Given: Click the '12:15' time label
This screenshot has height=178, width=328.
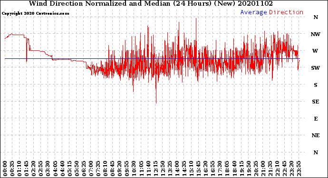Looking at the screenshot, I should [x=155, y=169].
